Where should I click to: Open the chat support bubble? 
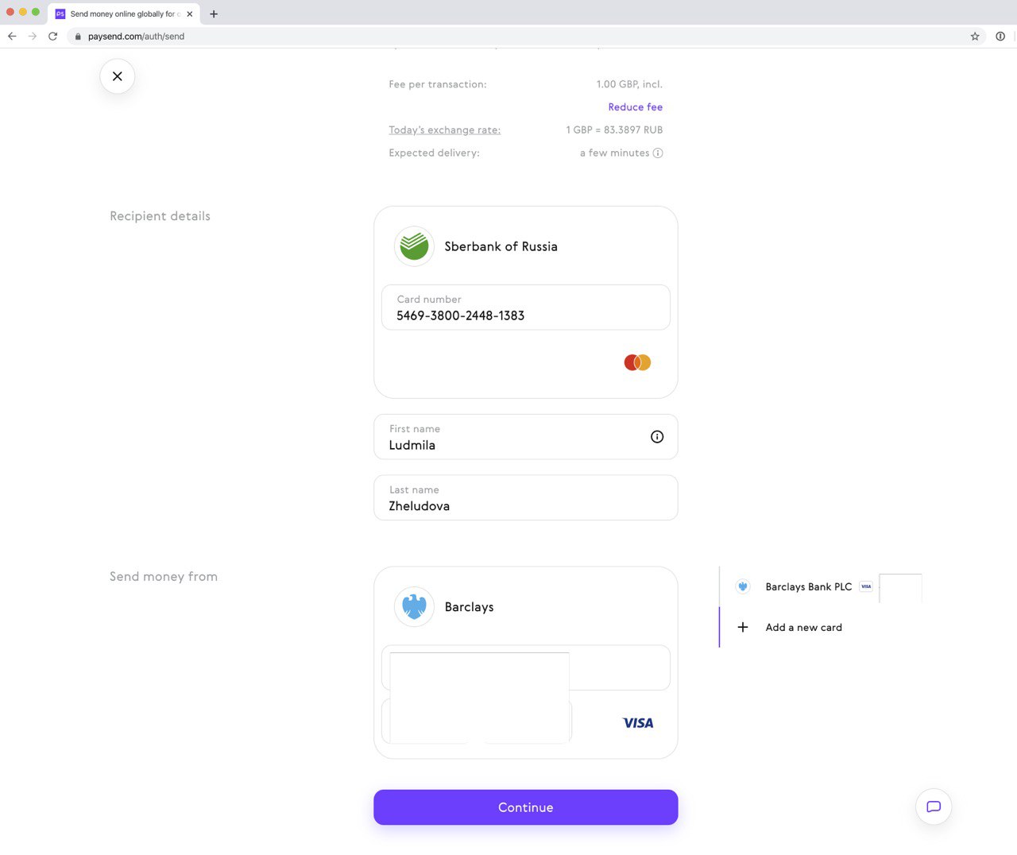click(934, 807)
